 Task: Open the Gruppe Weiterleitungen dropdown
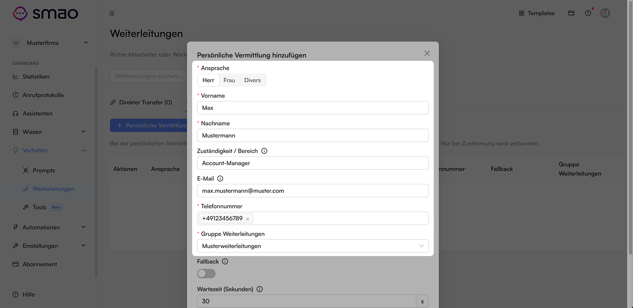click(x=313, y=246)
